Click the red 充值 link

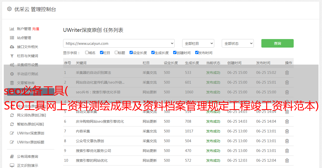click(x=36, y=29)
